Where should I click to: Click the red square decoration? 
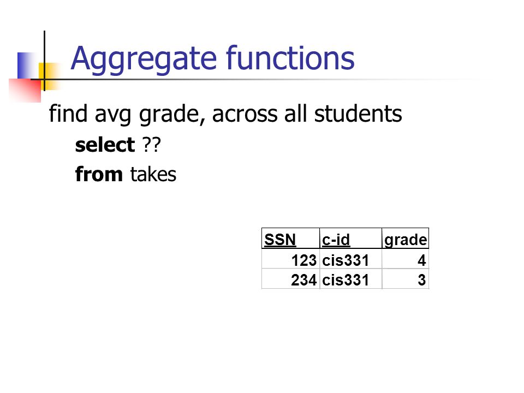tap(25, 90)
